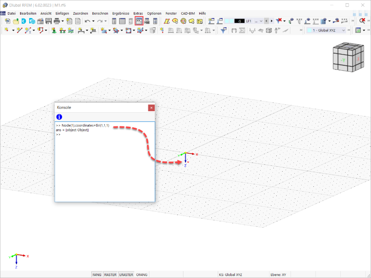
Task: Expand the print options arrow
Action: pos(62,21)
